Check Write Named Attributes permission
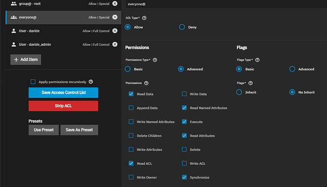This screenshot has height=187, width=327. point(131,122)
